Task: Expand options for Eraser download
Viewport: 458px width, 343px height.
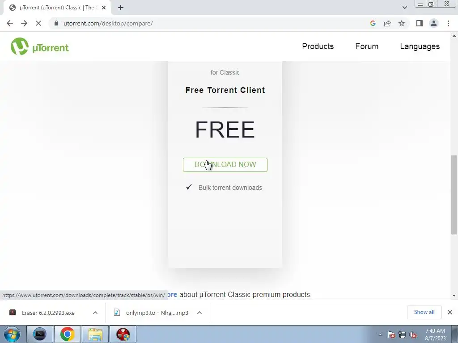Action: (95, 313)
